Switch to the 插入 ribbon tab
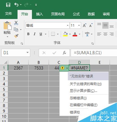 40,14
